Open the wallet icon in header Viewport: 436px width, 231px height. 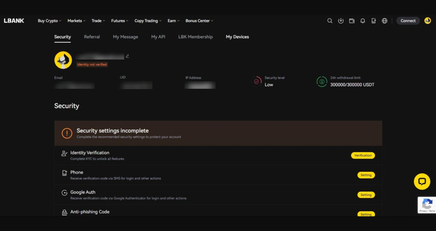point(352,21)
